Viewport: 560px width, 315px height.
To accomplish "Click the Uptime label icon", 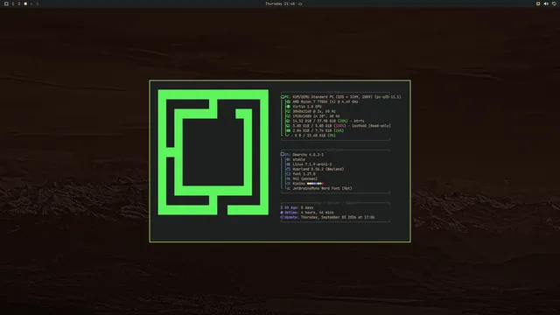I will coord(282,213).
